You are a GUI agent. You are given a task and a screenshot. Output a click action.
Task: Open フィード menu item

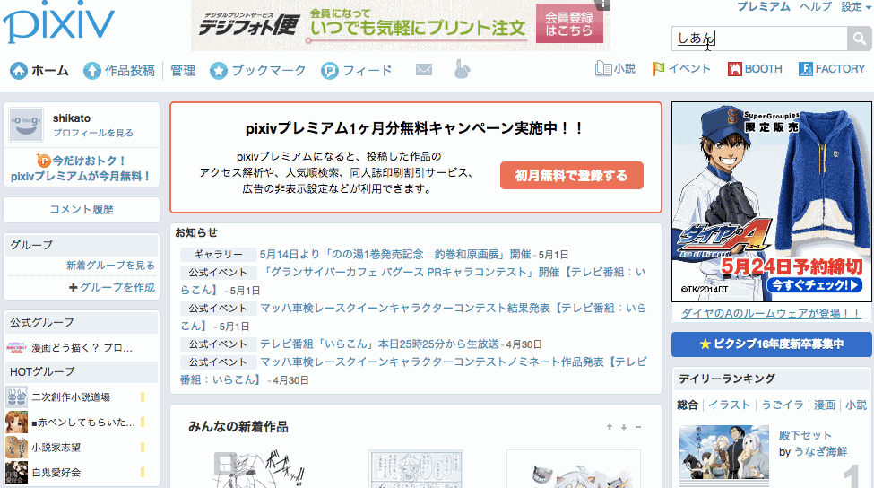(368, 70)
